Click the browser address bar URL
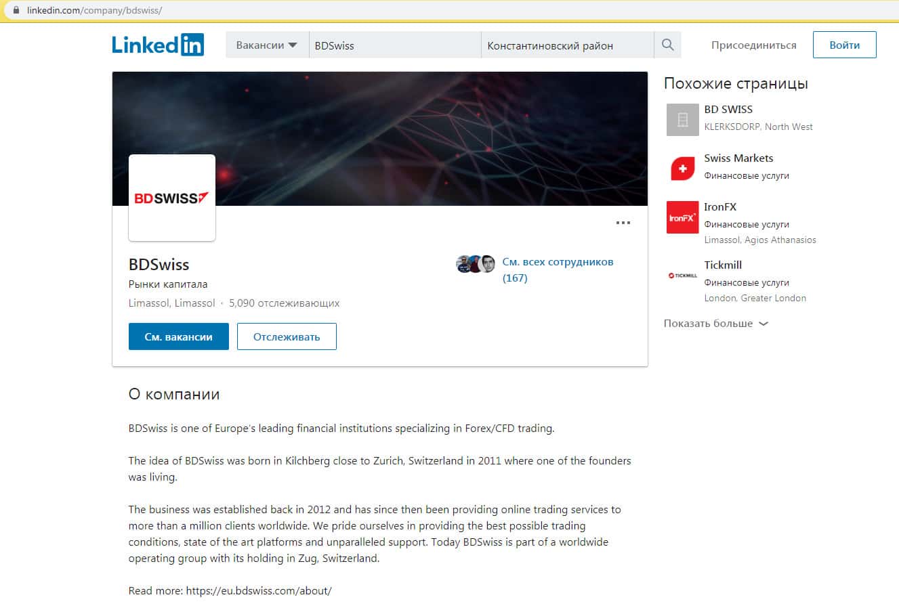The height and width of the screenshot is (612, 899). tap(94, 11)
